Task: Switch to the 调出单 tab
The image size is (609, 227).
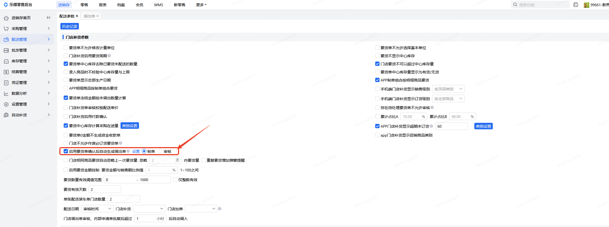Action: point(89,16)
